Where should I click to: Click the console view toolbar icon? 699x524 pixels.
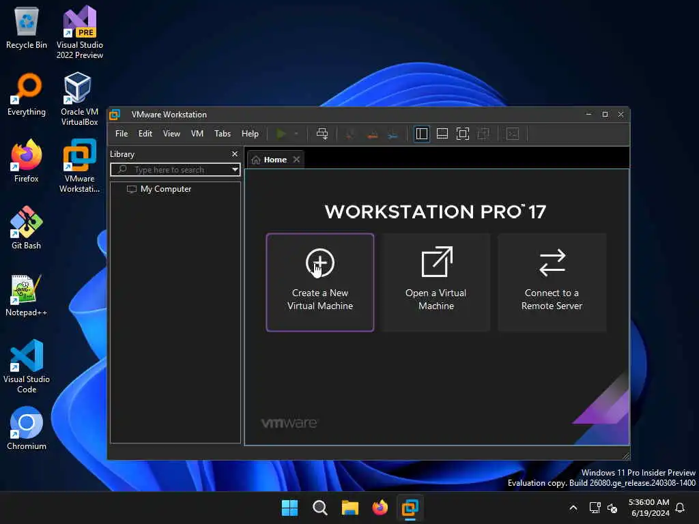point(513,134)
